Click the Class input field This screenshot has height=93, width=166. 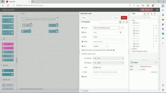point(108,72)
